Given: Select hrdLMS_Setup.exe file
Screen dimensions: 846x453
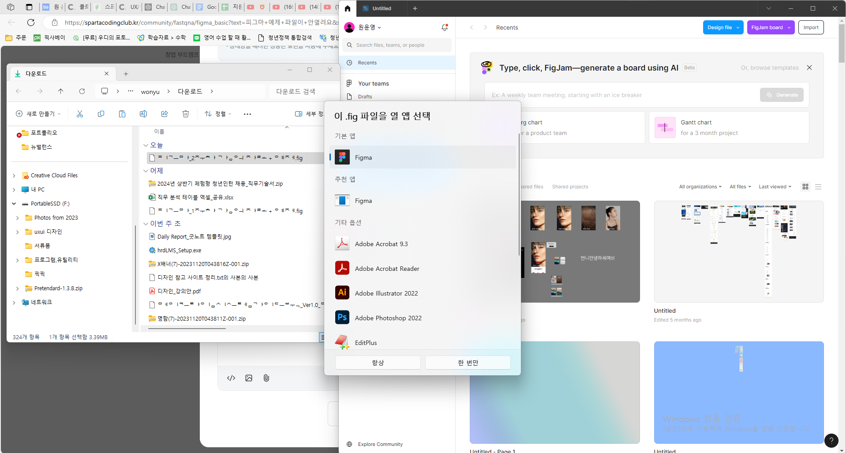Looking at the screenshot, I should tap(179, 250).
